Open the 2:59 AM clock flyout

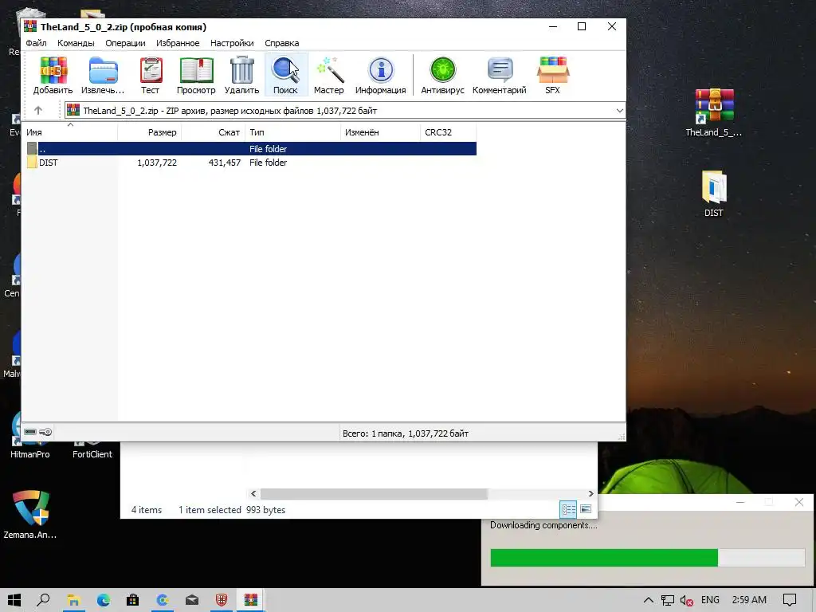(x=749, y=600)
